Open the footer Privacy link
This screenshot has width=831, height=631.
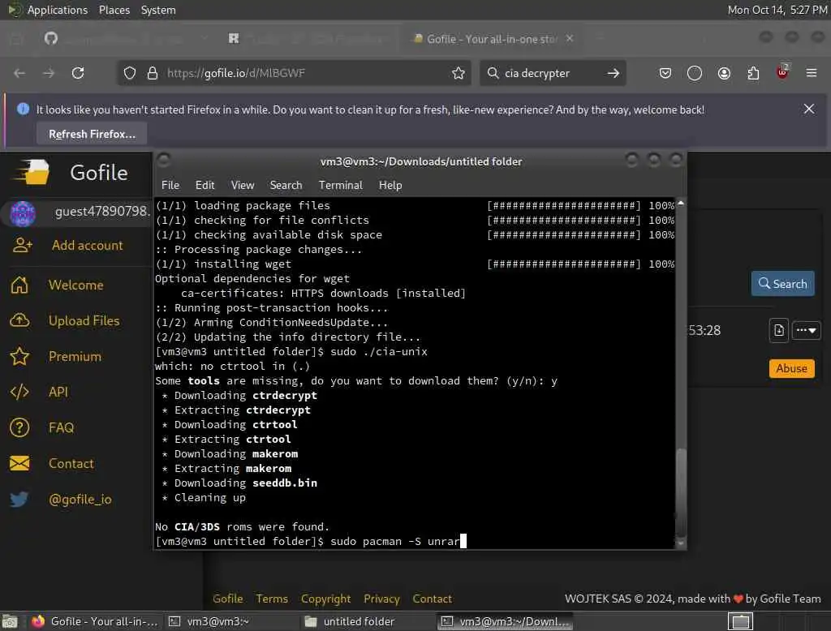(x=381, y=599)
